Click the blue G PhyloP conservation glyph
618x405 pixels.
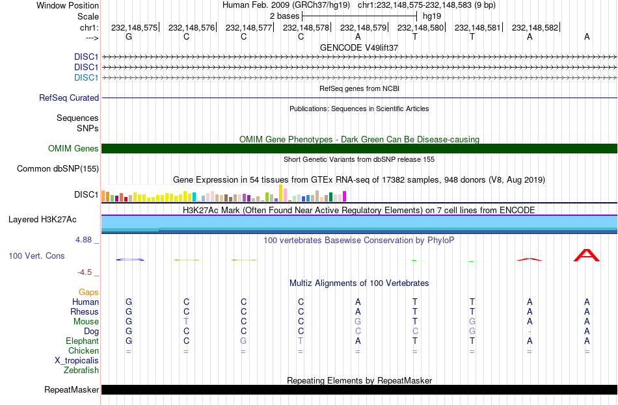point(129,259)
